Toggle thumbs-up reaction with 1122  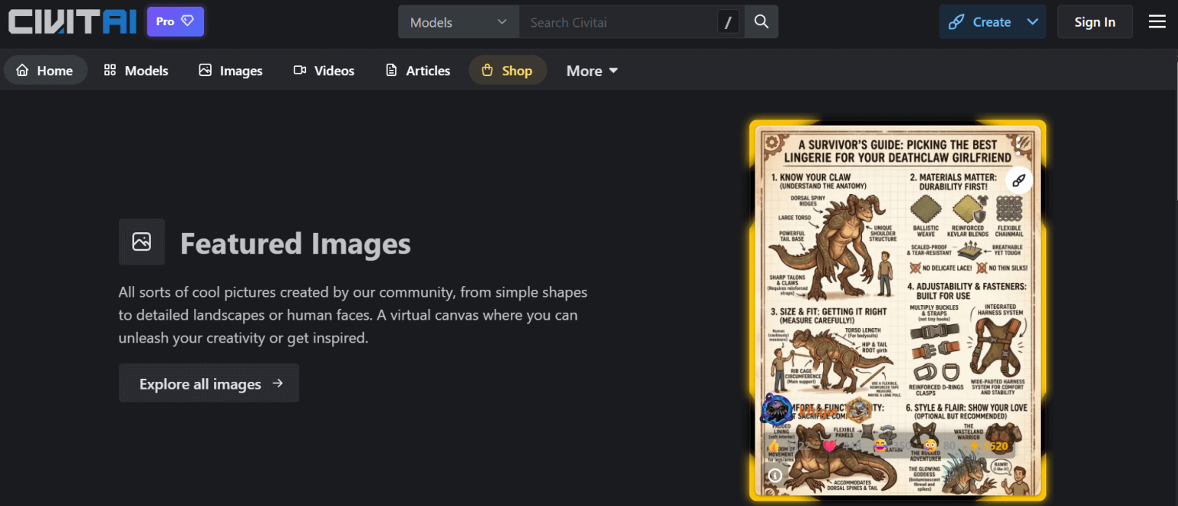click(x=790, y=445)
